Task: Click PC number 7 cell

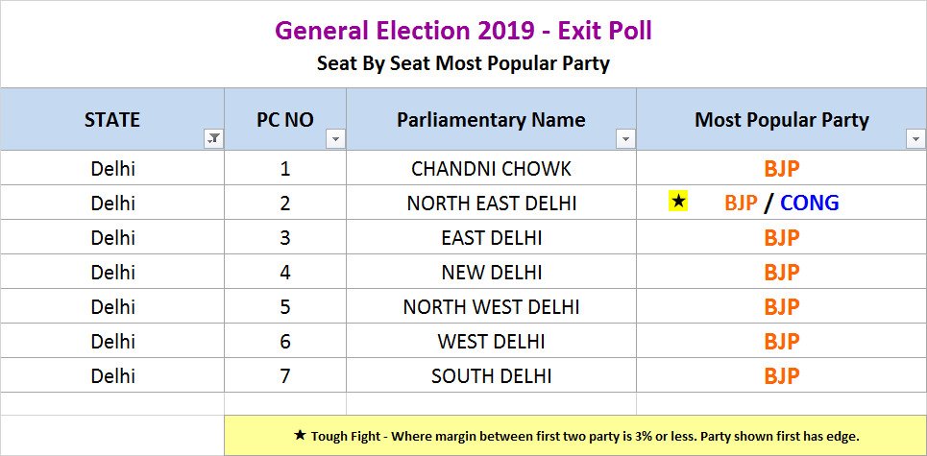Action: coord(285,376)
